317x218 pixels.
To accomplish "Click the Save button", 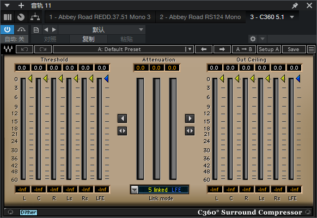I will pyautogui.click(x=294, y=49).
